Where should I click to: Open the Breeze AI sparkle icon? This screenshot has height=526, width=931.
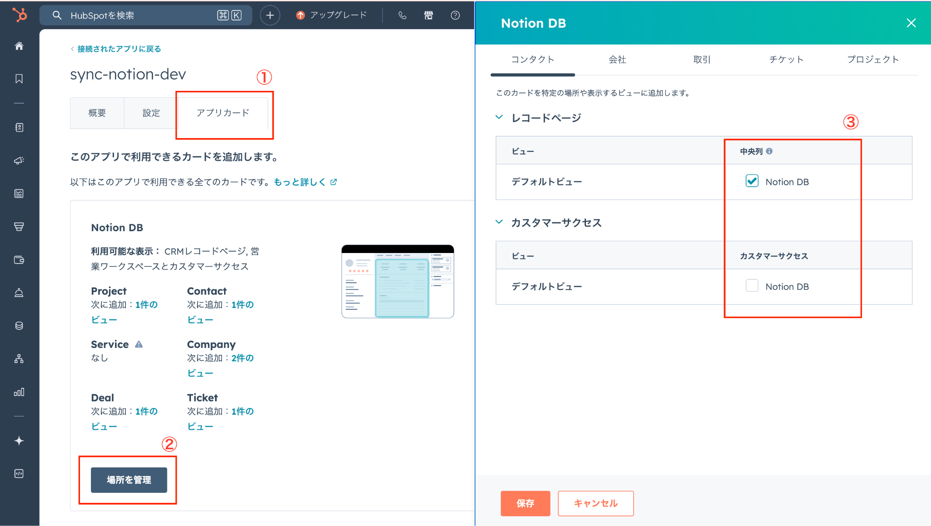click(19, 441)
